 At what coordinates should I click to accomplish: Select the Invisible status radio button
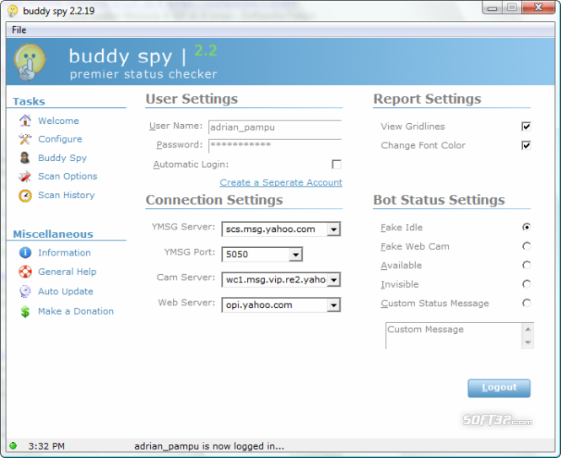pos(526,284)
